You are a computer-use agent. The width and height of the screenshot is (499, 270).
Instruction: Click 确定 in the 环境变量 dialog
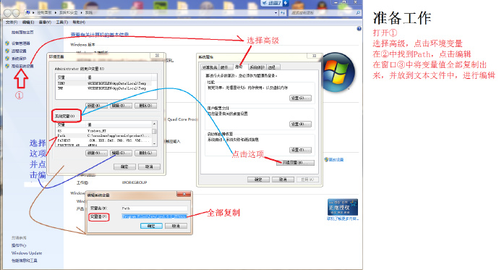pyautogui.click(x=124, y=166)
